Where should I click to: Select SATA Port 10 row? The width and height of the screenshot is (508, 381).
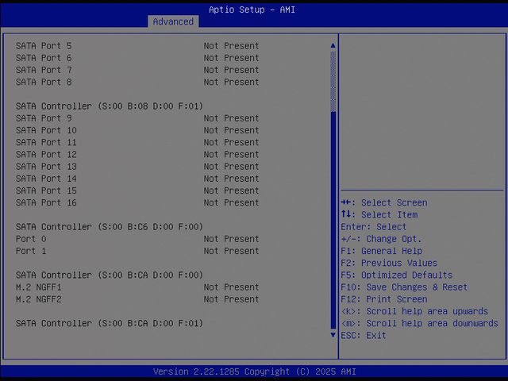[x=137, y=130]
